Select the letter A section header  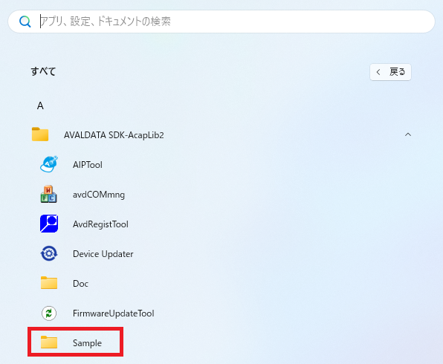[40, 105]
